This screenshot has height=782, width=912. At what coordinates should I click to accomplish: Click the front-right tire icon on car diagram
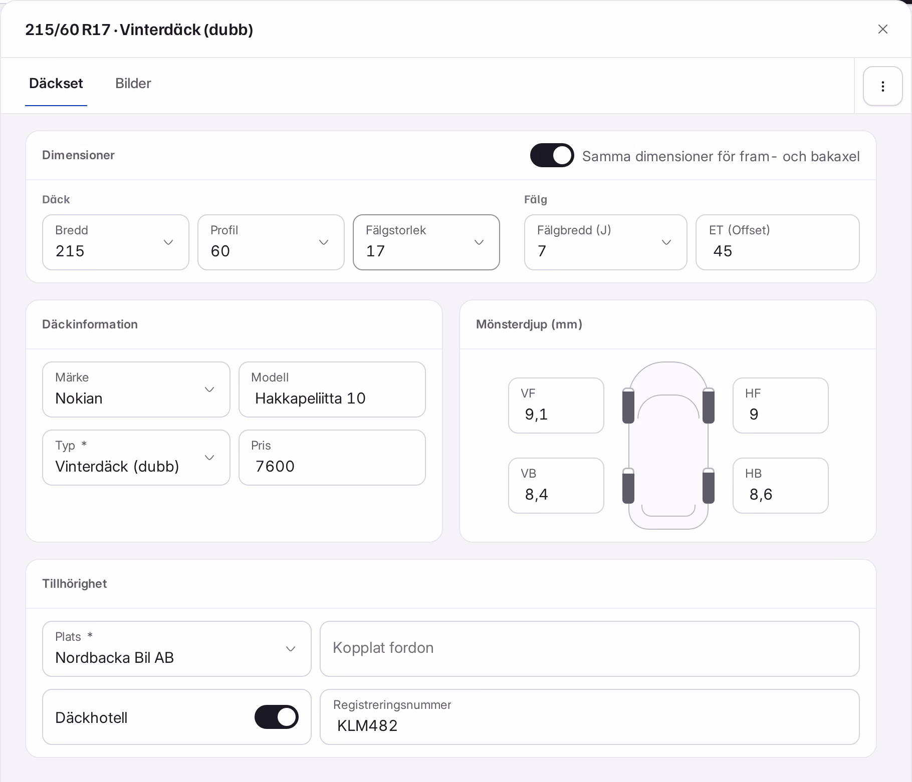point(708,406)
